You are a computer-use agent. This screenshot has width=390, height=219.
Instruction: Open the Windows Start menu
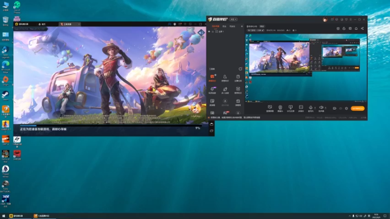pyautogui.click(x=3, y=216)
